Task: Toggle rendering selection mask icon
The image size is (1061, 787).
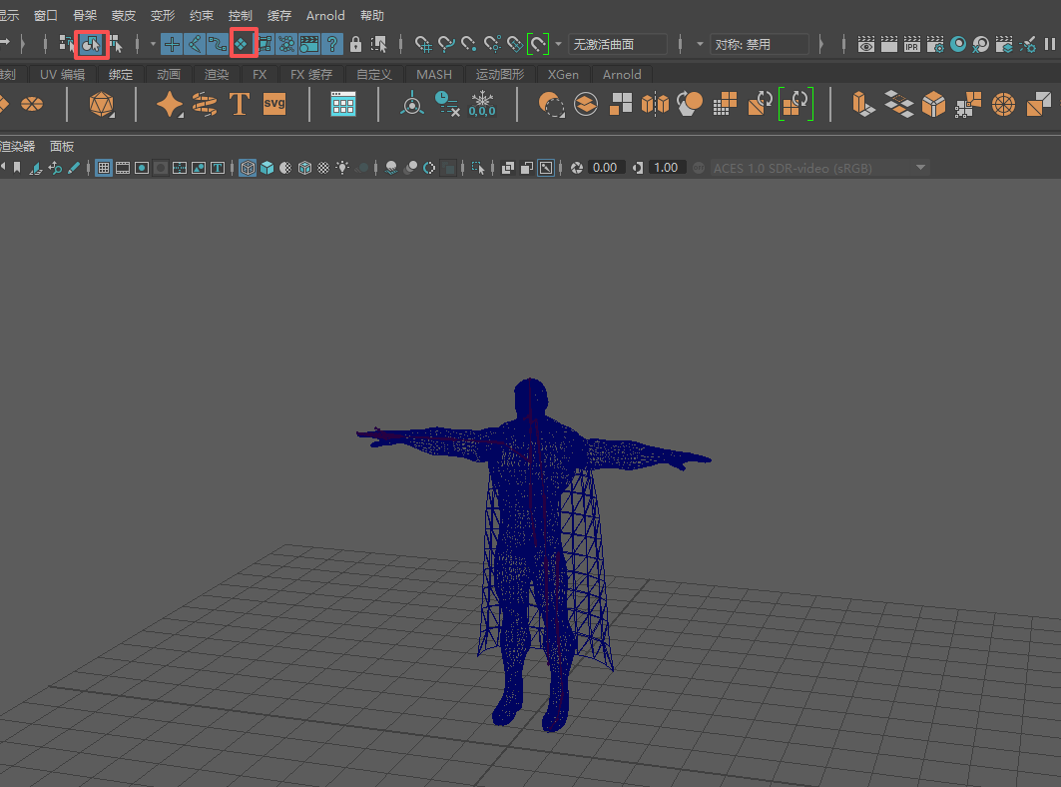Action: [309, 45]
